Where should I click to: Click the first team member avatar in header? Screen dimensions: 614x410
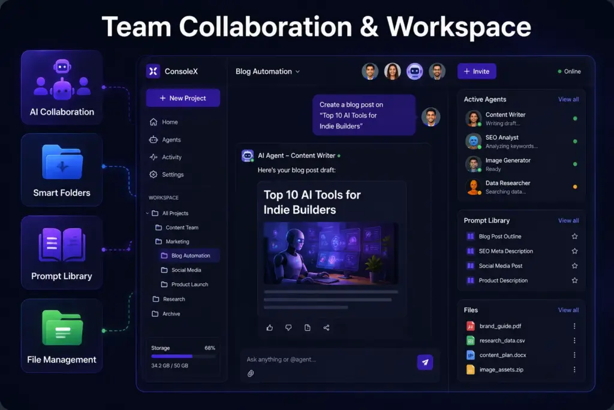pos(369,71)
